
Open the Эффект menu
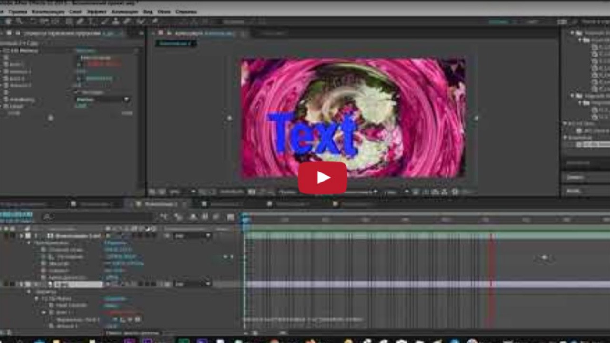point(96,11)
